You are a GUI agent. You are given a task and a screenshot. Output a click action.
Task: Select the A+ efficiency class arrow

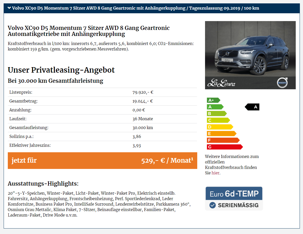click(x=213, y=100)
